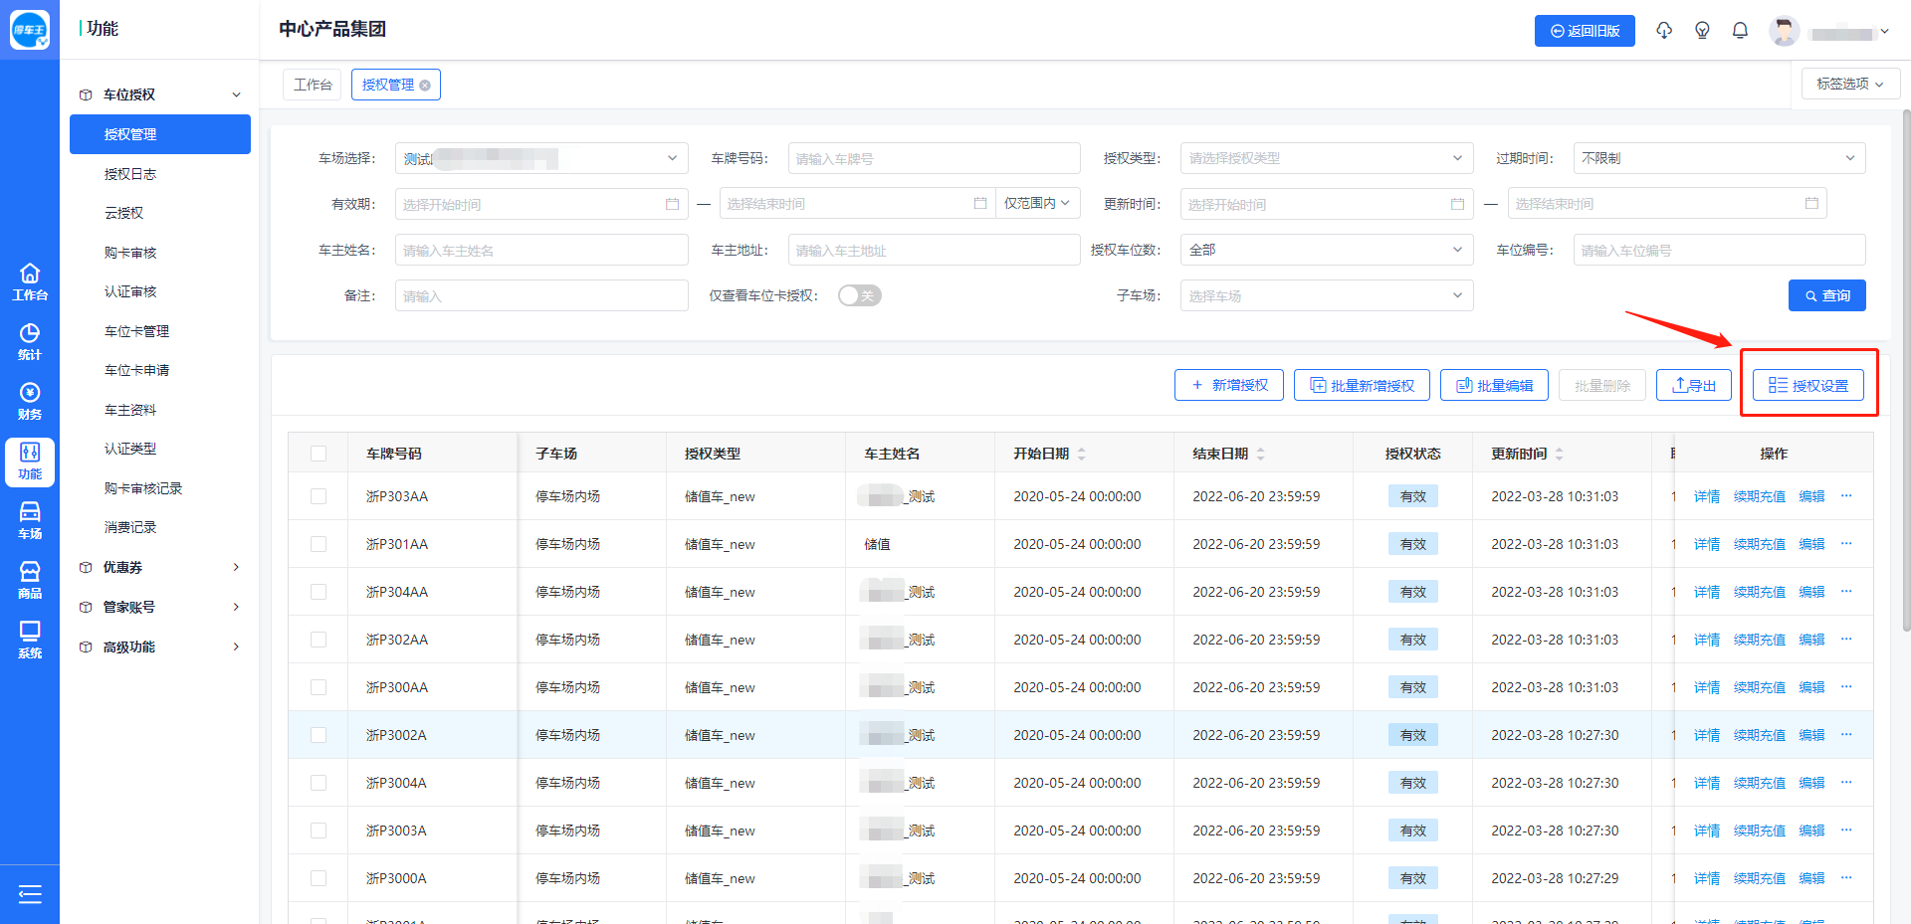
Task: Click the cloud download icon in header
Action: (x=1664, y=31)
